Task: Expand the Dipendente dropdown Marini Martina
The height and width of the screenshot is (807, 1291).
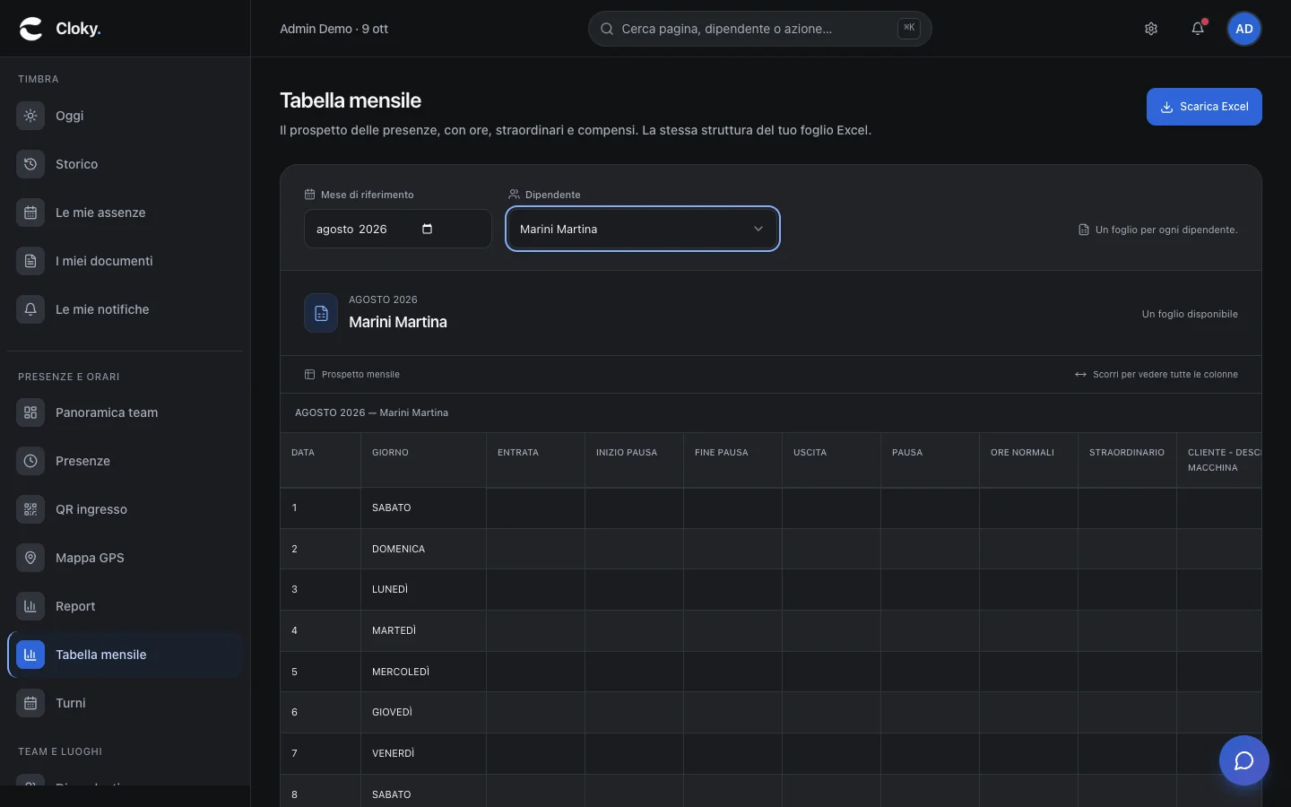Action: pos(643,229)
